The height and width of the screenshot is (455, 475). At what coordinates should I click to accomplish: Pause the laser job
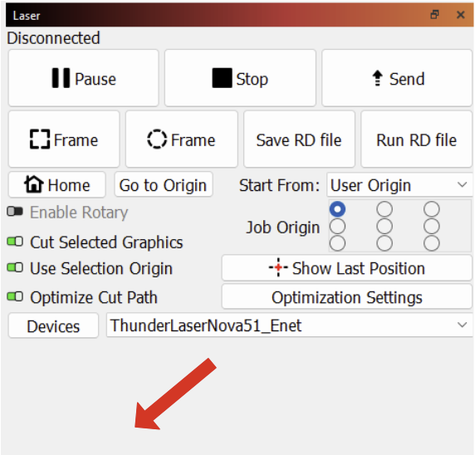[x=84, y=78]
